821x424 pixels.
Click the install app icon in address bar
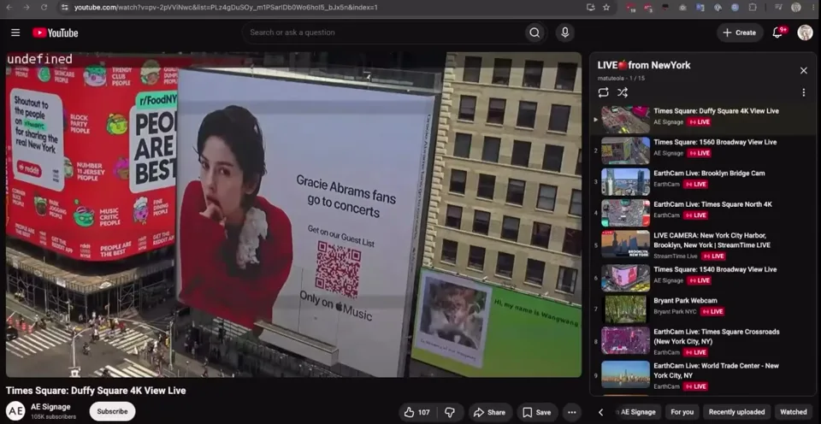pyautogui.click(x=591, y=8)
